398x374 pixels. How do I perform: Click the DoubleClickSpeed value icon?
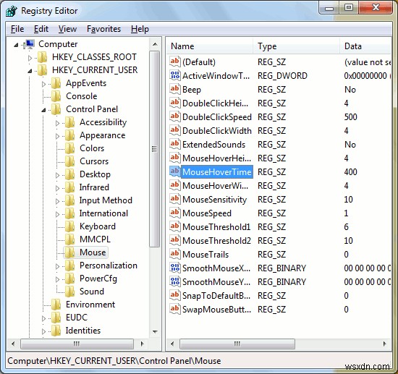175,116
